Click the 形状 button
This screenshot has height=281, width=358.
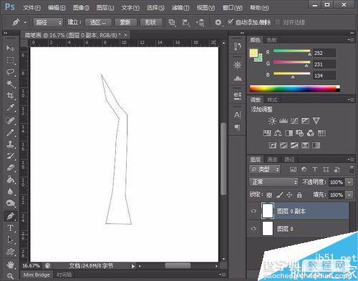coord(150,23)
